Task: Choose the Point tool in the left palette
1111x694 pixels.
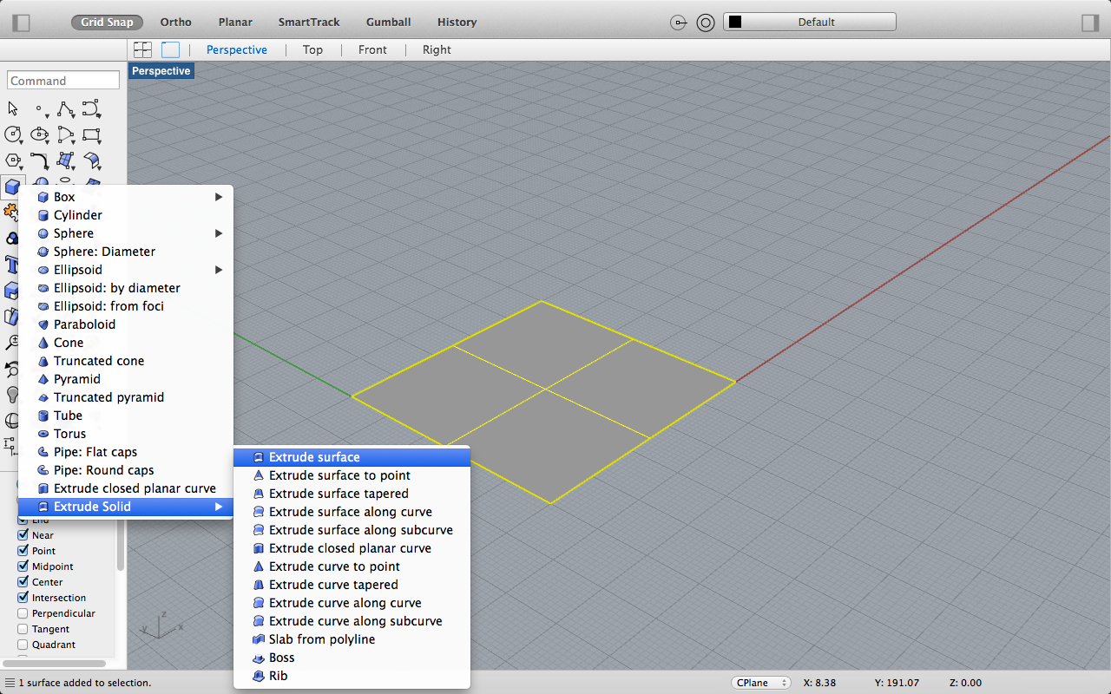Action: [x=39, y=109]
